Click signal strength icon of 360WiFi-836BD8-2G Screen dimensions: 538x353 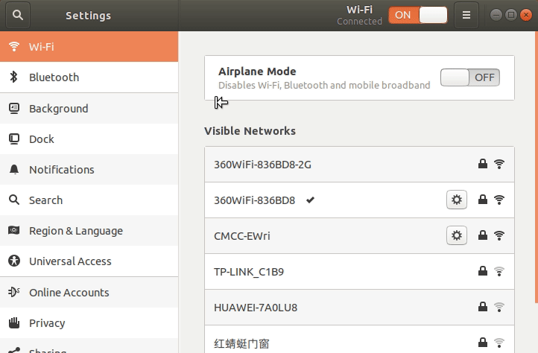(x=499, y=164)
